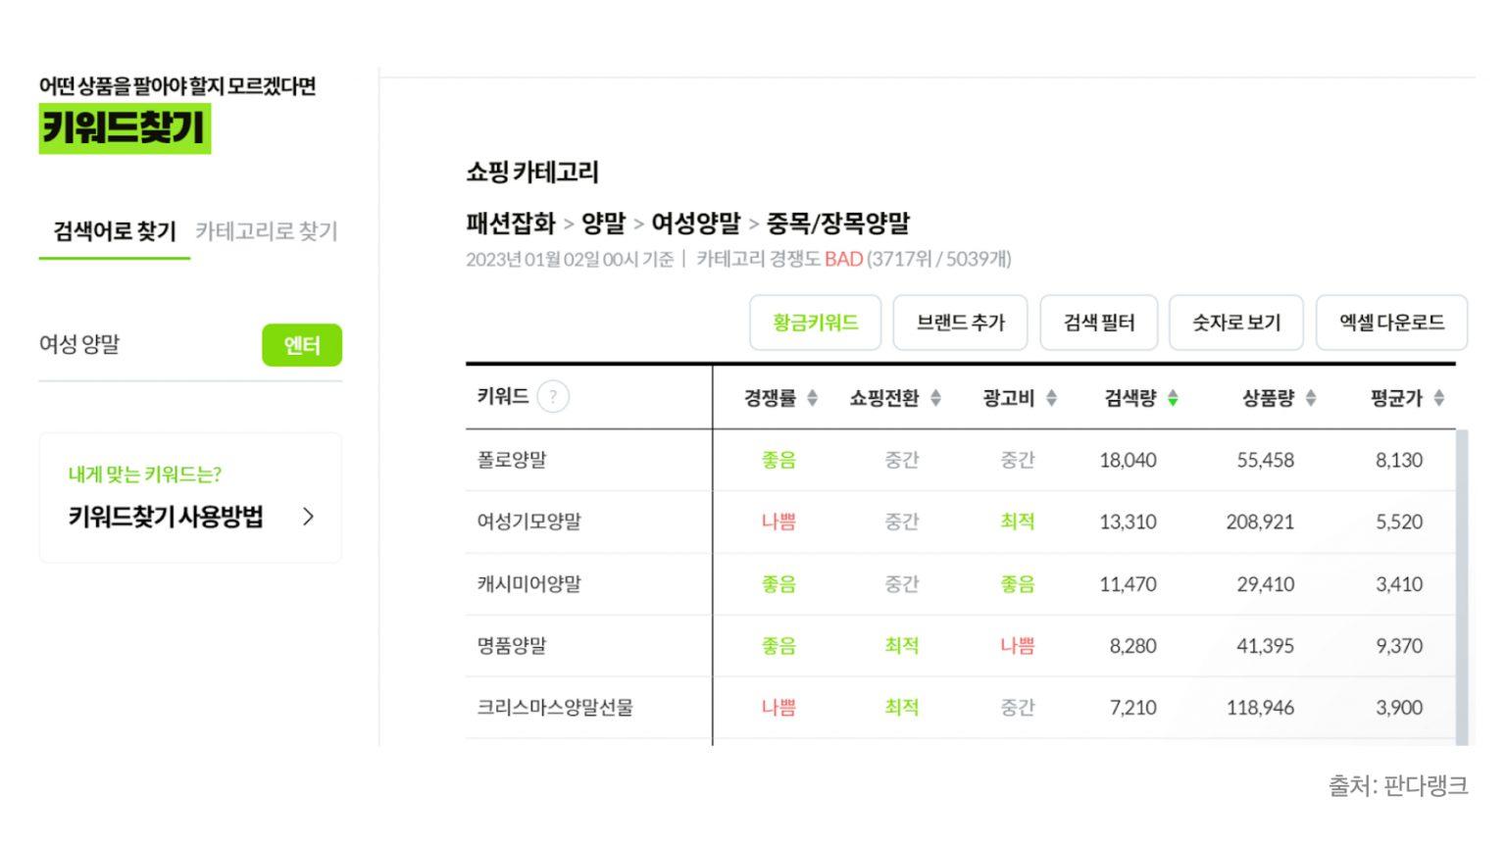Image resolution: width=1506 pixels, height=847 pixels.
Task: Switch to 카테고리로 찾기 tab
Action: [x=266, y=231]
